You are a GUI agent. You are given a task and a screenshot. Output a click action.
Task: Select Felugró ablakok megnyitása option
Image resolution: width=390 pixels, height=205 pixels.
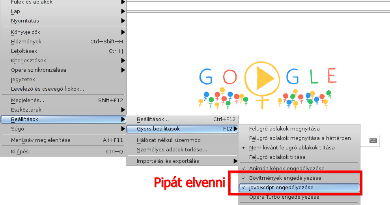tap(299, 129)
